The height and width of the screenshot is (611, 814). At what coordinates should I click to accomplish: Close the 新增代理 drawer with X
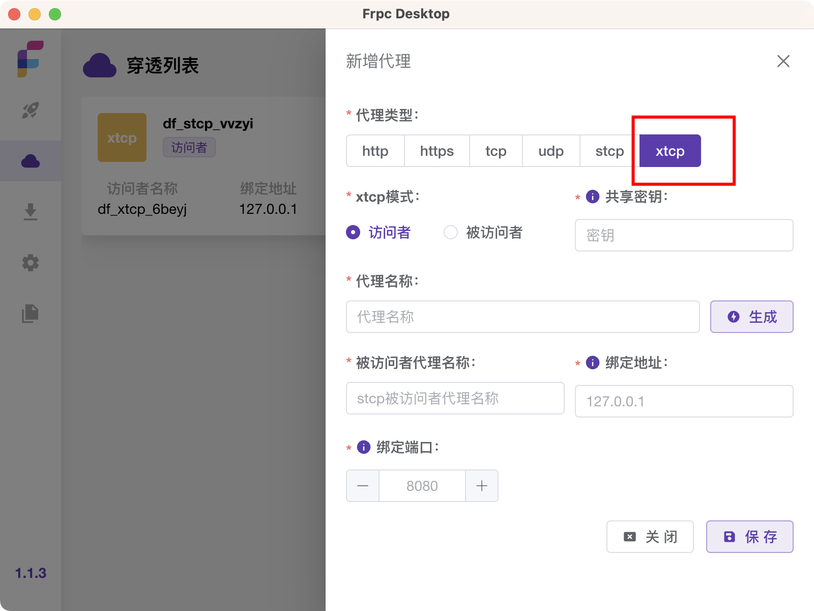[x=783, y=61]
